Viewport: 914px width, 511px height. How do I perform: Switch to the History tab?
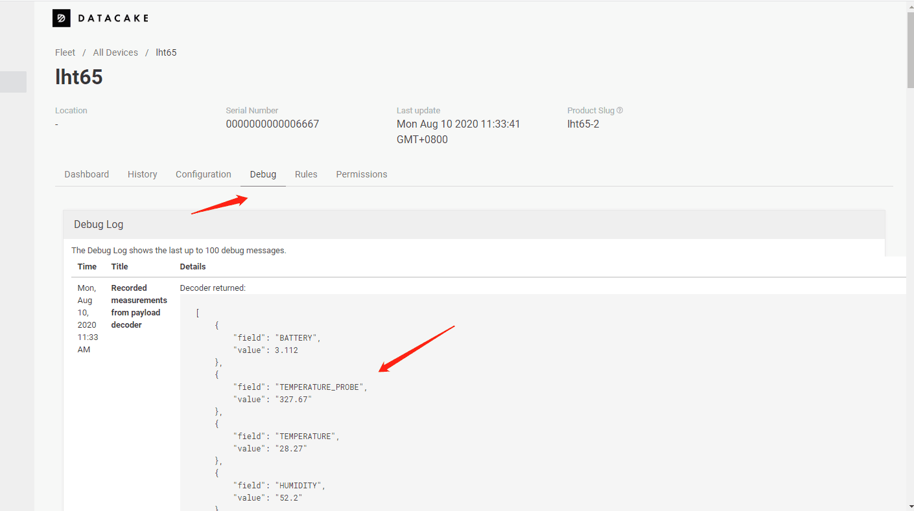[143, 174]
